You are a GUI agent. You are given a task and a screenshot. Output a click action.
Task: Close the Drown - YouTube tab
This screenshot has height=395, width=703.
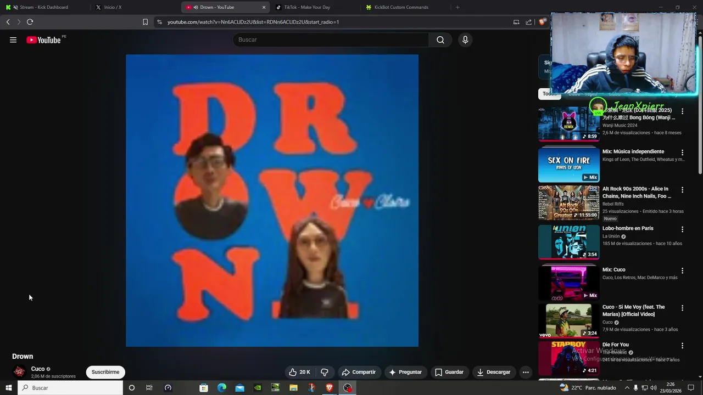point(264,7)
